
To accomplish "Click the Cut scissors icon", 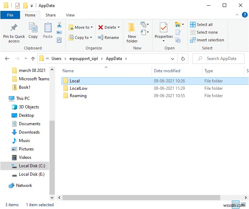I will click(x=59, y=25).
